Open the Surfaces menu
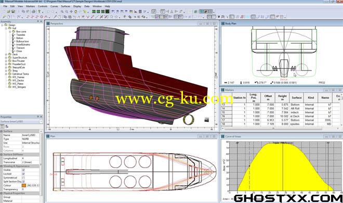The height and width of the screenshot is (203, 343). coord(65,6)
